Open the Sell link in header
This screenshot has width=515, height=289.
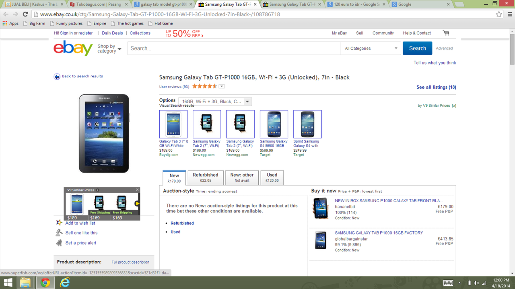(360, 33)
